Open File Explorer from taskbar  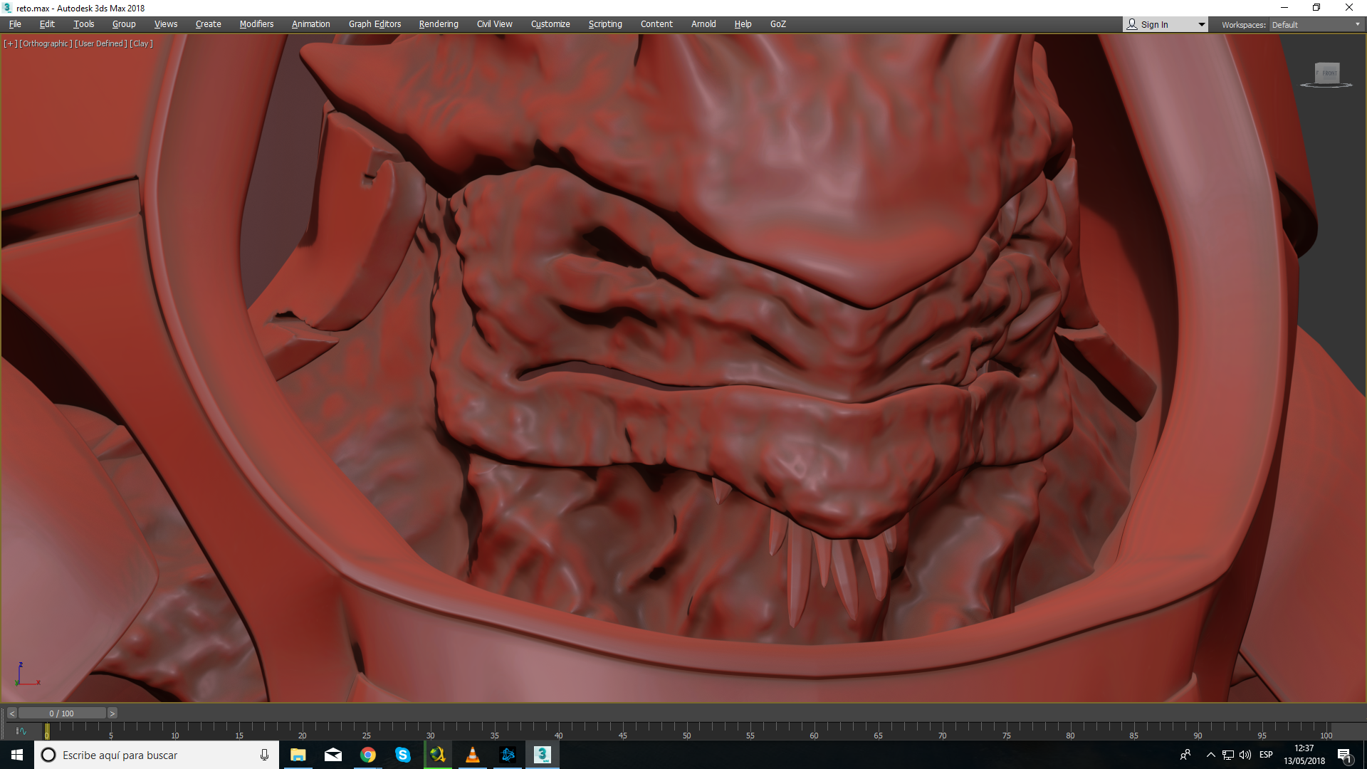[298, 755]
